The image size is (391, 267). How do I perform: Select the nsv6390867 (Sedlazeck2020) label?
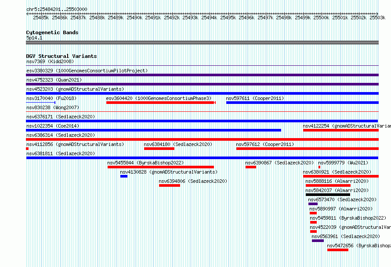[279, 163]
